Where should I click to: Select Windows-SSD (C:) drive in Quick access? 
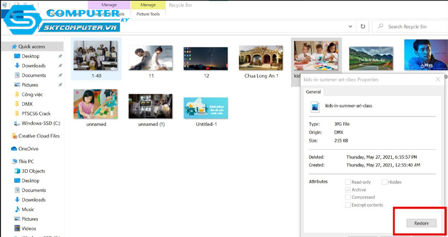tap(40, 123)
